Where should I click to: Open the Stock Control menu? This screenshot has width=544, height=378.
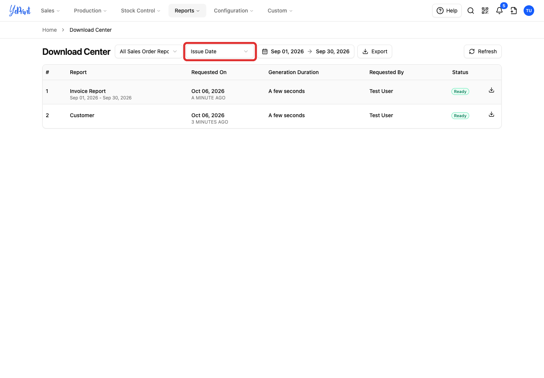click(x=141, y=11)
